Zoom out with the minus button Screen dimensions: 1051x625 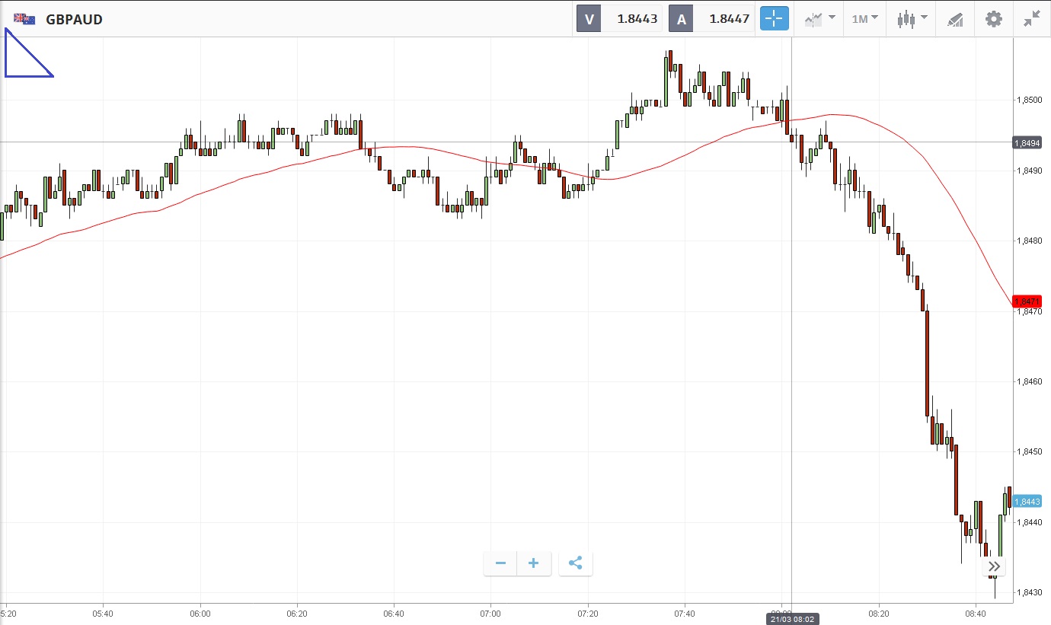click(500, 563)
